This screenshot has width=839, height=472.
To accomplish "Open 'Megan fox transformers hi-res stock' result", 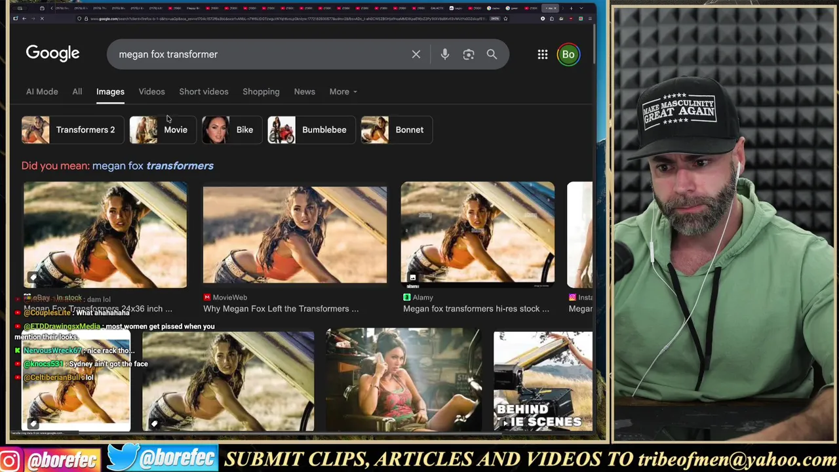I will point(476,309).
